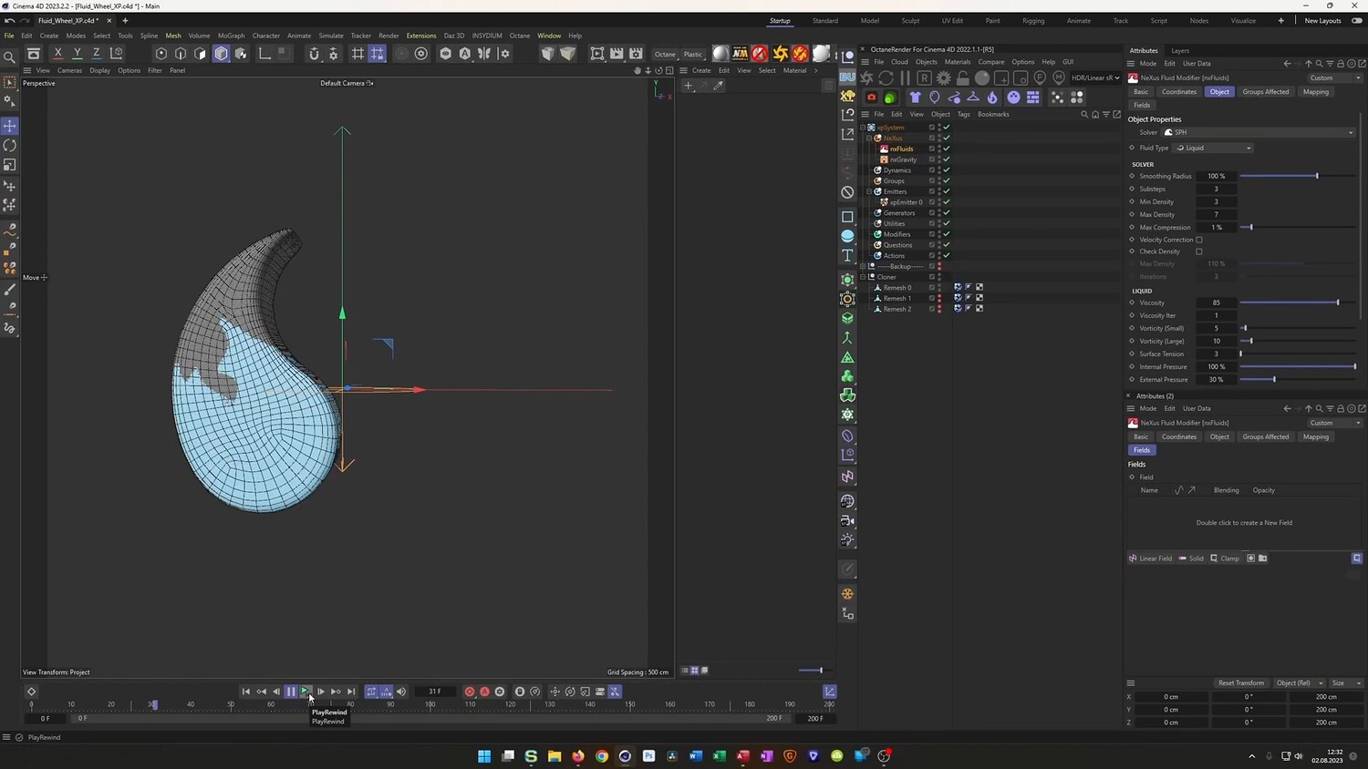Toggle Y axis lock
The width and height of the screenshot is (1368, 769).
[x=78, y=54]
